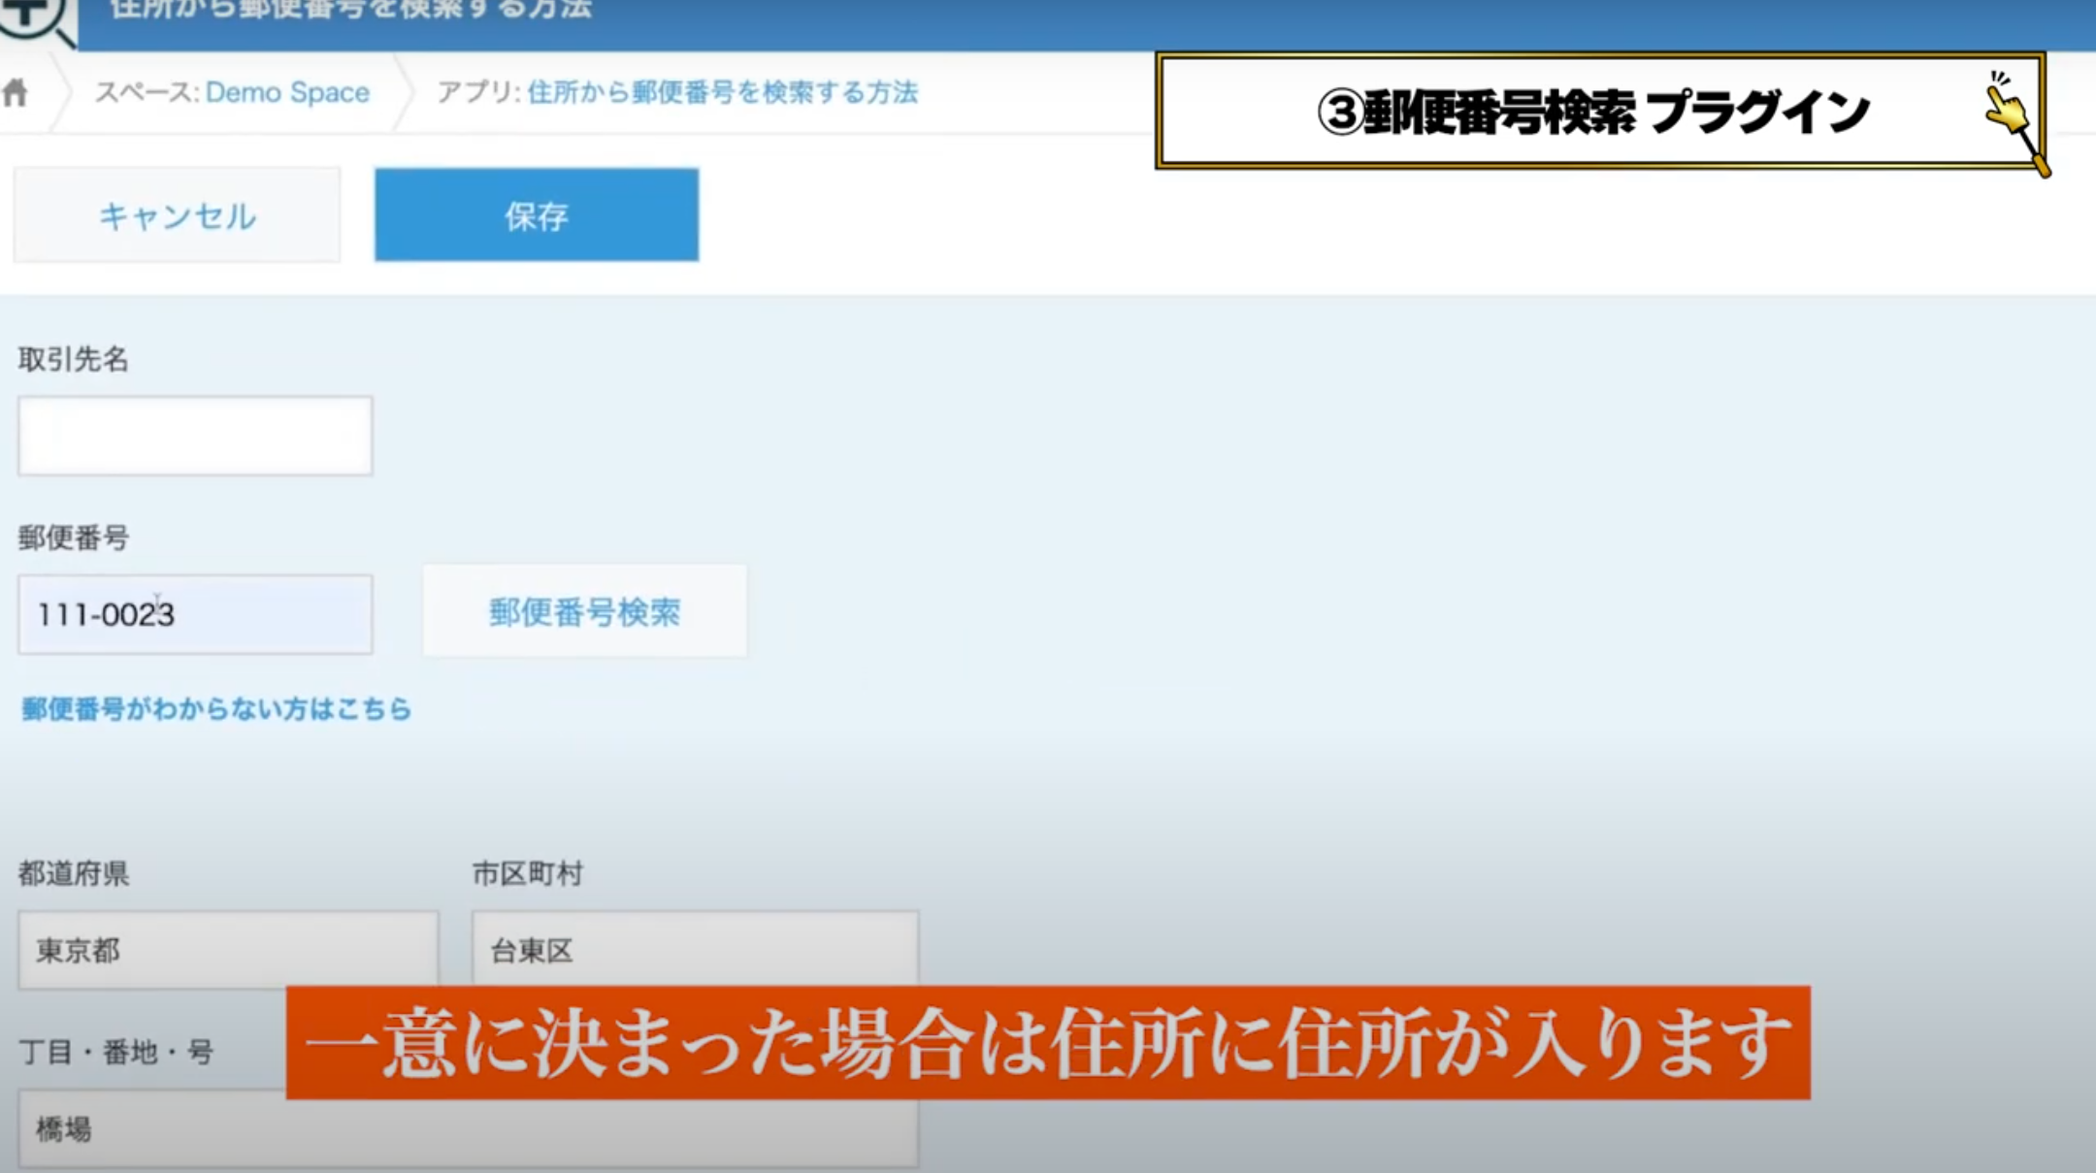Screen dimensions: 2096x1173
Task: Click the blue app title header bar
Action: click(1086, 23)
